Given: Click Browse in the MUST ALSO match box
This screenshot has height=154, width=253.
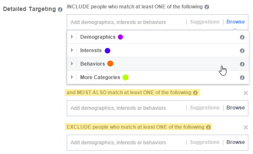Looking at the screenshot, I should (235, 108).
